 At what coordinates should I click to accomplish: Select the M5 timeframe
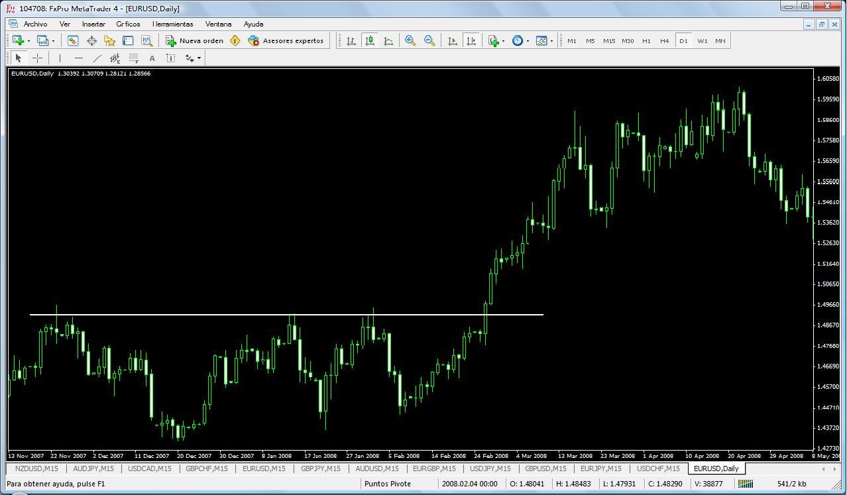click(590, 40)
